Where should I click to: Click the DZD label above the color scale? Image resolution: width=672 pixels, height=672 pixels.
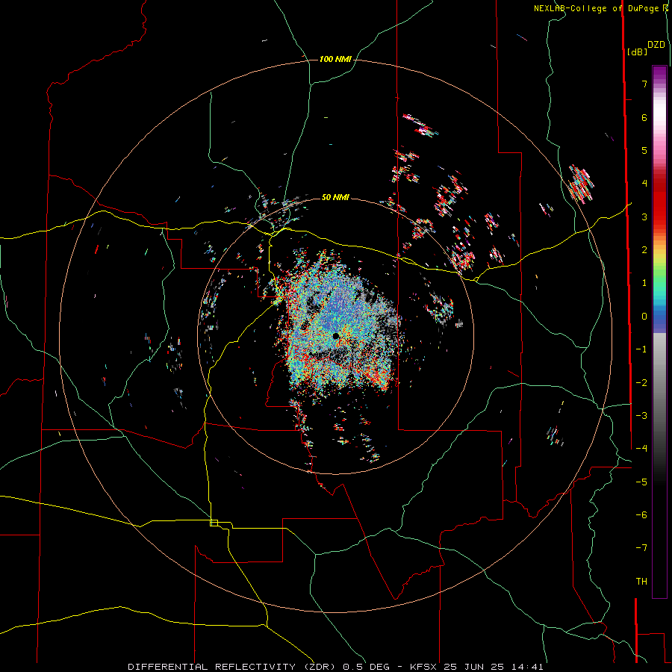pyautogui.click(x=656, y=45)
